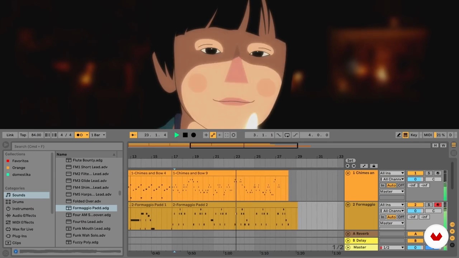
Task: Open the All Channels dropdown on Chimes track
Action: coord(392,179)
